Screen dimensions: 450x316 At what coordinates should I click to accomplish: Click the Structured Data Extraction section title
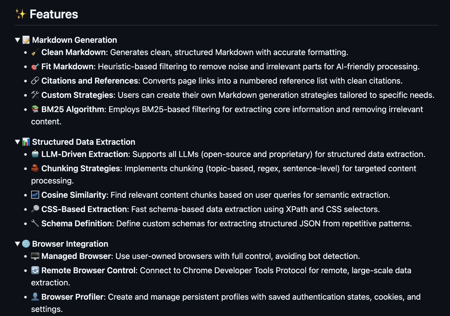[84, 142]
